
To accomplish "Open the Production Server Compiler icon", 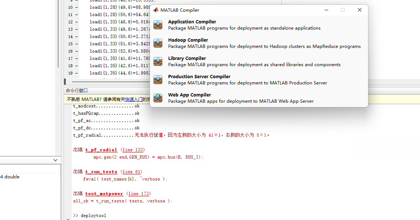I will click(x=158, y=80).
